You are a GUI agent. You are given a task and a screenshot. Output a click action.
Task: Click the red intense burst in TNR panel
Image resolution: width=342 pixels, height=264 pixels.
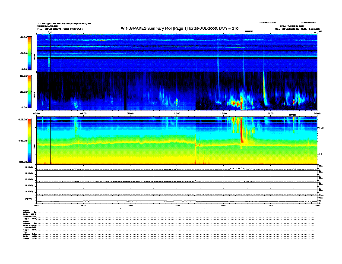point(242,131)
